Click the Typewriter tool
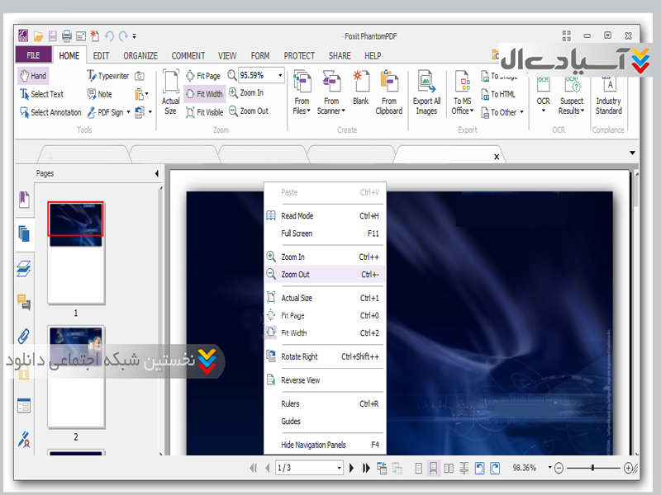The height and width of the screenshot is (495, 661). click(107, 76)
